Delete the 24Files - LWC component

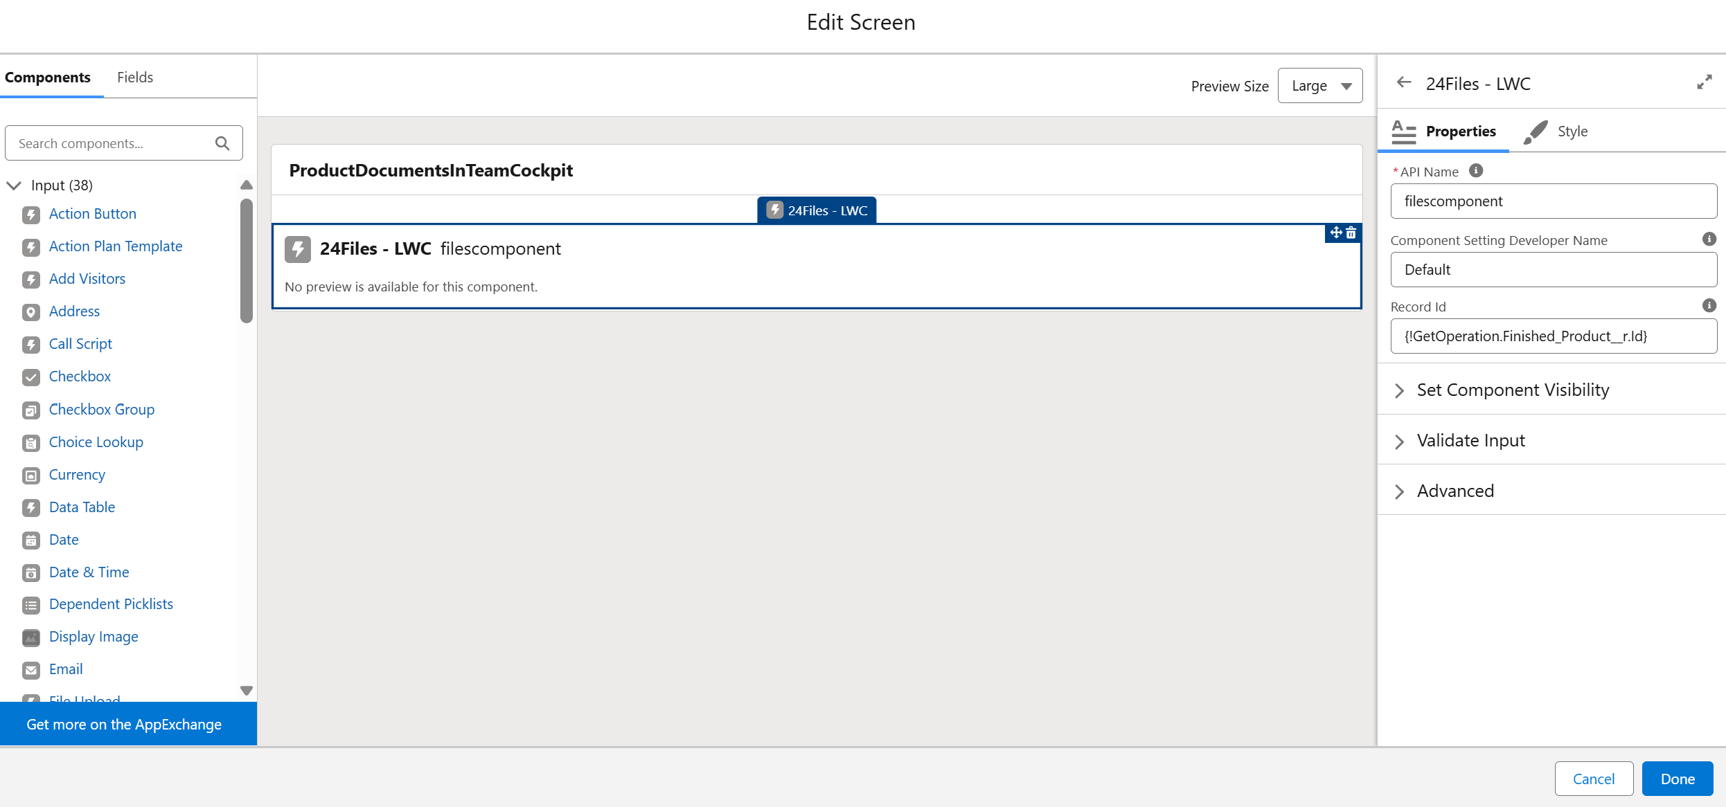[x=1351, y=233]
